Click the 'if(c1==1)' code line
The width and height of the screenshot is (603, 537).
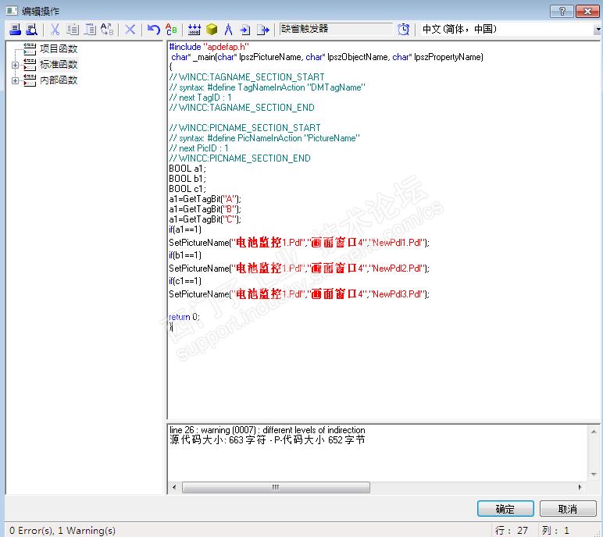(185, 281)
